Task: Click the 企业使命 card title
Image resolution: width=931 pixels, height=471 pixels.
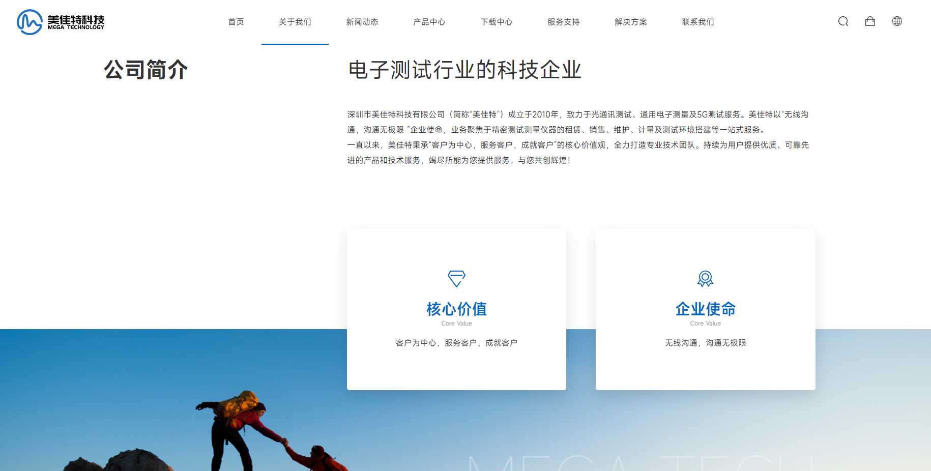Action: point(705,309)
